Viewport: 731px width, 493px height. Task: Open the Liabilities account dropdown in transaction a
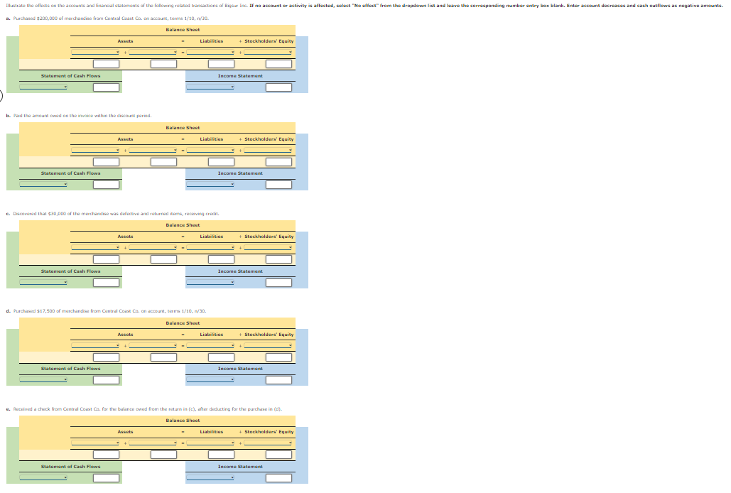(210, 51)
